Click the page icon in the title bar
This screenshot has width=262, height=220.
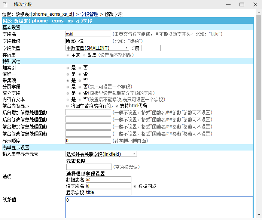(x=6, y=5)
